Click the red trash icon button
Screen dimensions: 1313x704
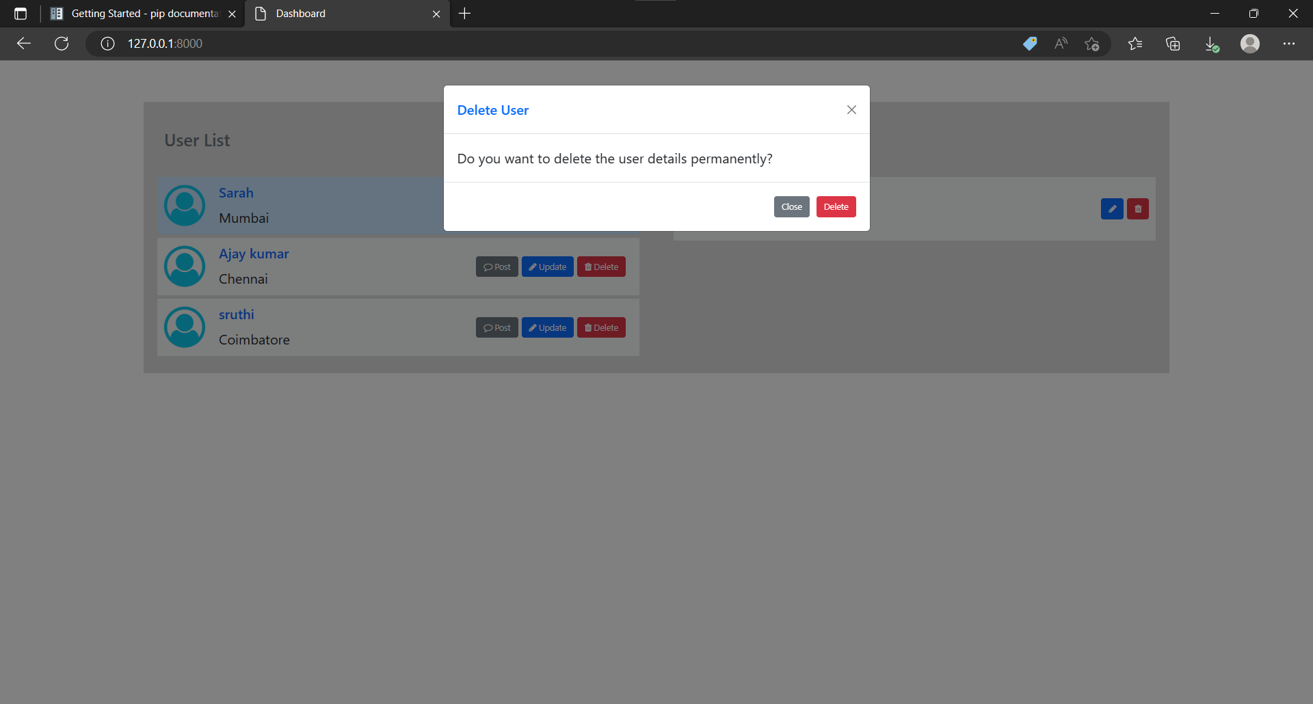(1138, 208)
